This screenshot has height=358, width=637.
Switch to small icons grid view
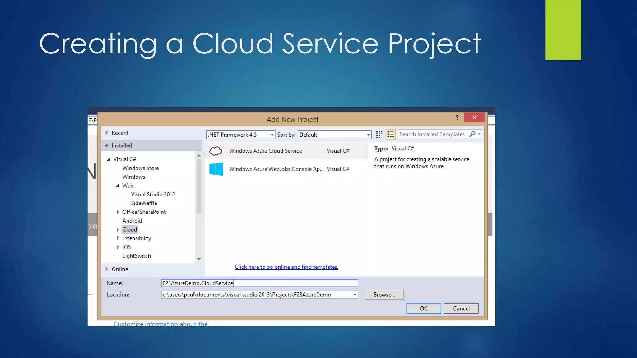(x=379, y=134)
